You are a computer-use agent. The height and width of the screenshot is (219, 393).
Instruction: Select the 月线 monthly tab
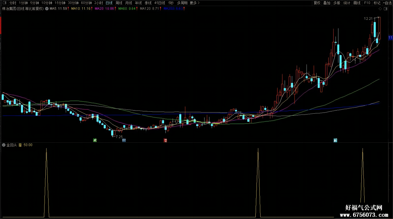[x=129, y=3]
